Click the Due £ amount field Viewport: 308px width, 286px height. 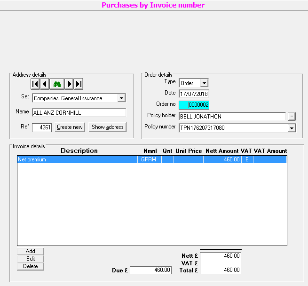point(150,270)
